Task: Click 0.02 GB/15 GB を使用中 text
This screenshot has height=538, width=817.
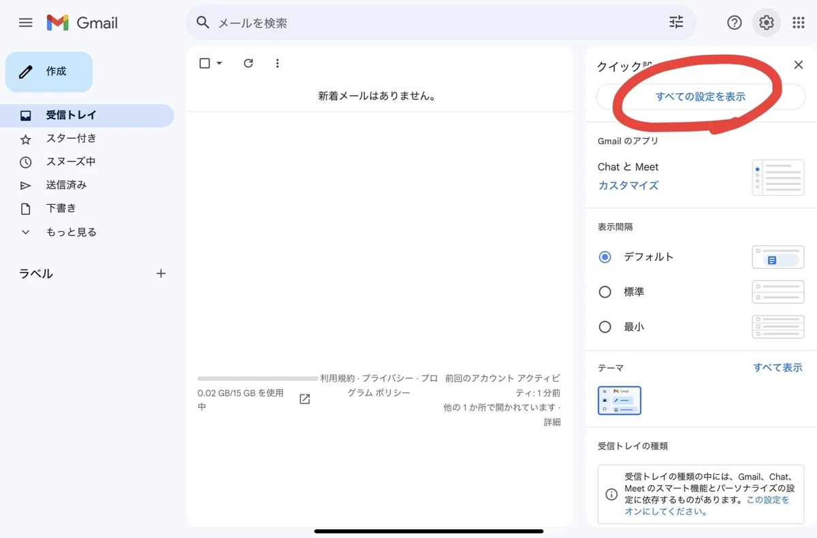Action: click(240, 400)
